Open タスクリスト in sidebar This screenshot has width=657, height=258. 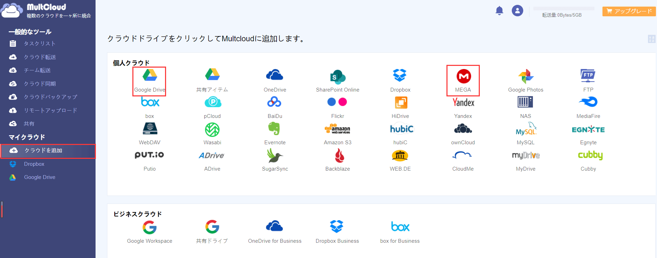pos(39,43)
